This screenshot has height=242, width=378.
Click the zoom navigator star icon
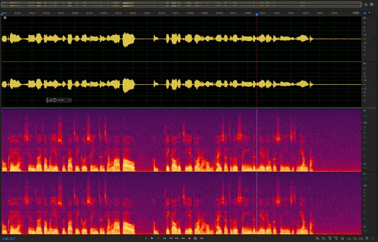tap(366, 5)
